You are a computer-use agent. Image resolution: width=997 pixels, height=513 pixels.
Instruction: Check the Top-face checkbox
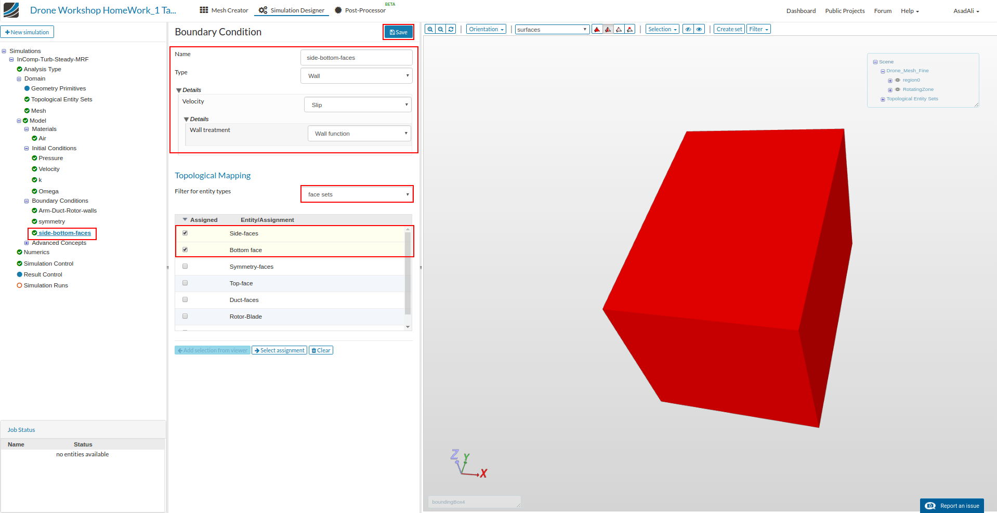coord(185,283)
